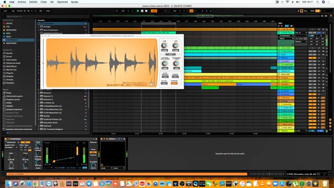Toggle the Compressor device activator power icon

pyautogui.click(x=6, y=139)
